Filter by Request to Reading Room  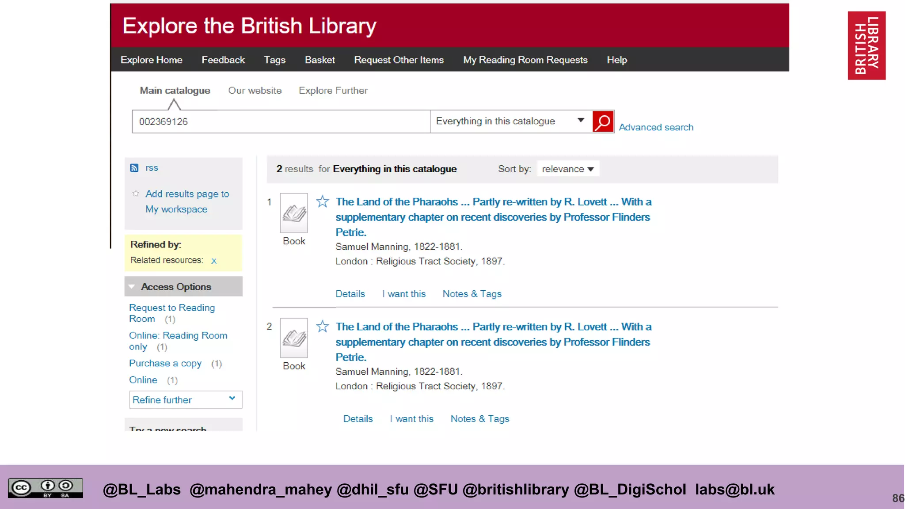[x=172, y=313]
